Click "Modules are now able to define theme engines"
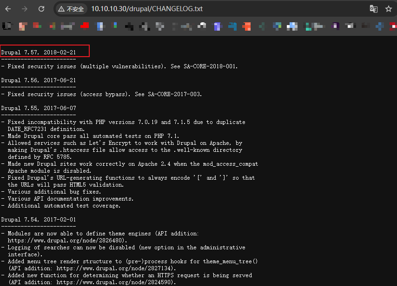The height and width of the screenshot is (286, 397). pos(100,234)
